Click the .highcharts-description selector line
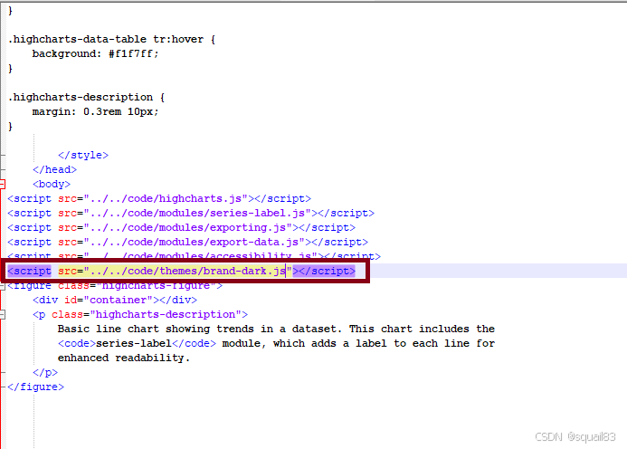 [86, 97]
